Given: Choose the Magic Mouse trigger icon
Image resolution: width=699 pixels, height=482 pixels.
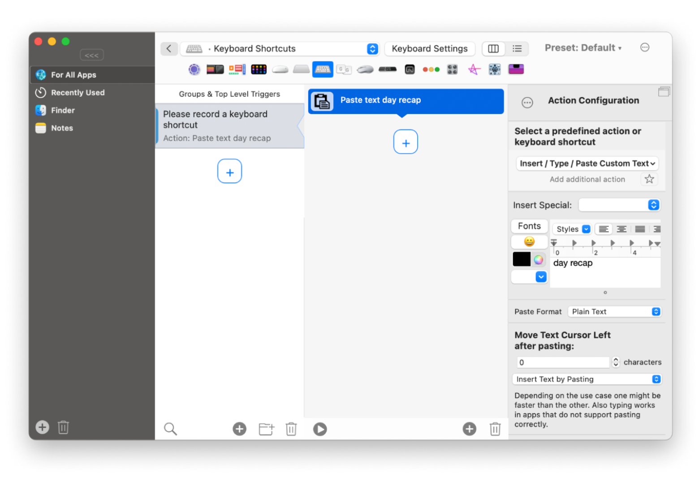Looking at the screenshot, I should pos(280,69).
